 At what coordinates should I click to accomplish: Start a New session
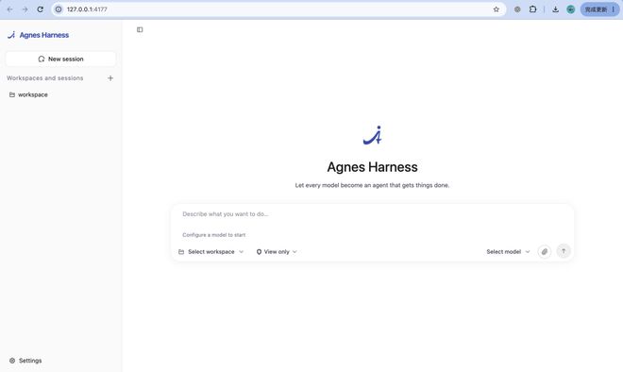(x=60, y=59)
